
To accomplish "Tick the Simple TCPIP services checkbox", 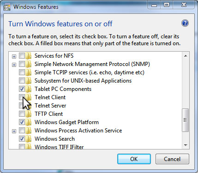I will (22, 72).
